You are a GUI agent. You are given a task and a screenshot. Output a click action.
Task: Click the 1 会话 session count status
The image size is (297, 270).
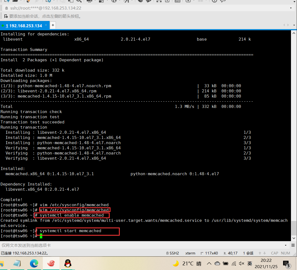point(248,253)
